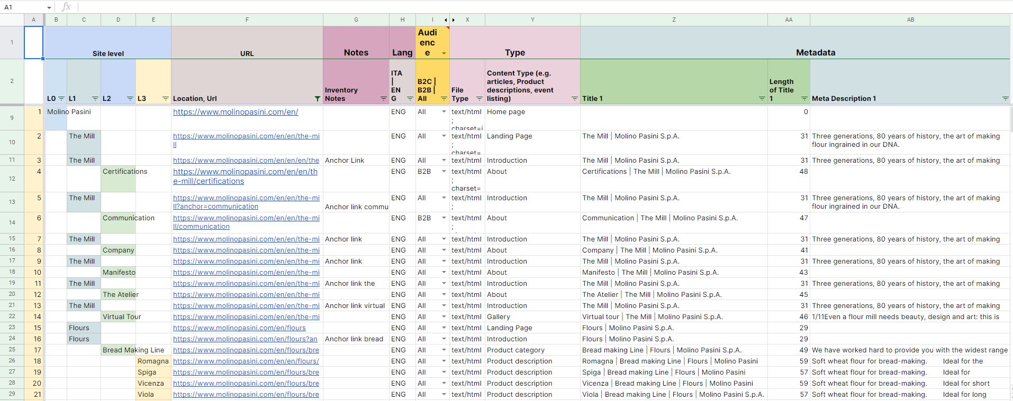This screenshot has width=1013, height=401.
Task: Open the L0 column filter
Action: (61, 99)
